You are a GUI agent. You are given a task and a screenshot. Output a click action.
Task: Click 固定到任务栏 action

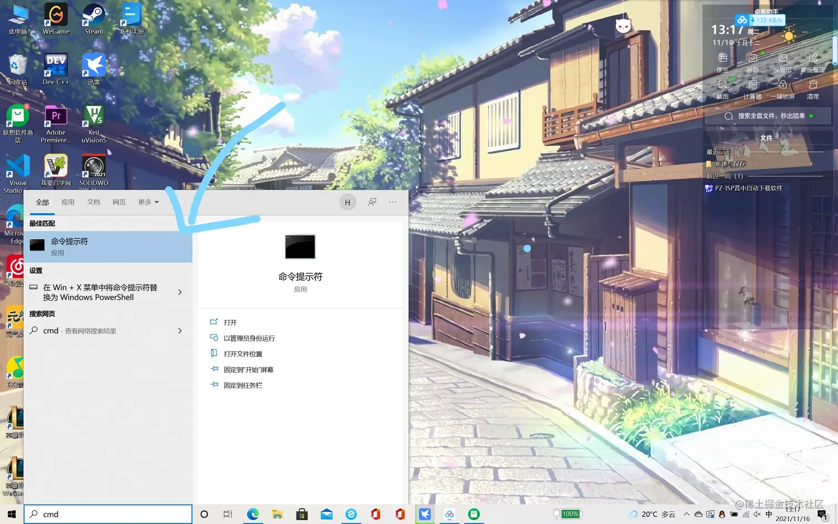pyautogui.click(x=237, y=385)
